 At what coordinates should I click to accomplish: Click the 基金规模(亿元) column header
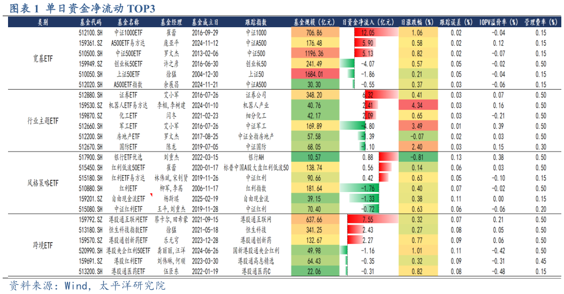point(314,22)
